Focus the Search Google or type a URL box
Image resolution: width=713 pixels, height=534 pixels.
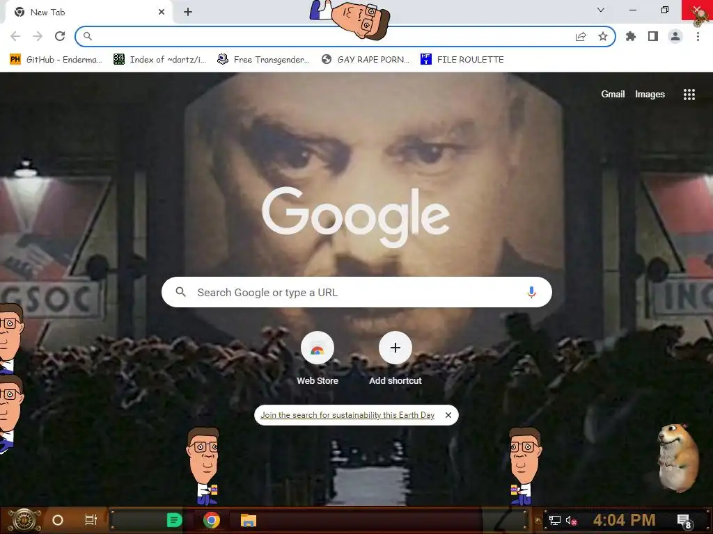356,292
